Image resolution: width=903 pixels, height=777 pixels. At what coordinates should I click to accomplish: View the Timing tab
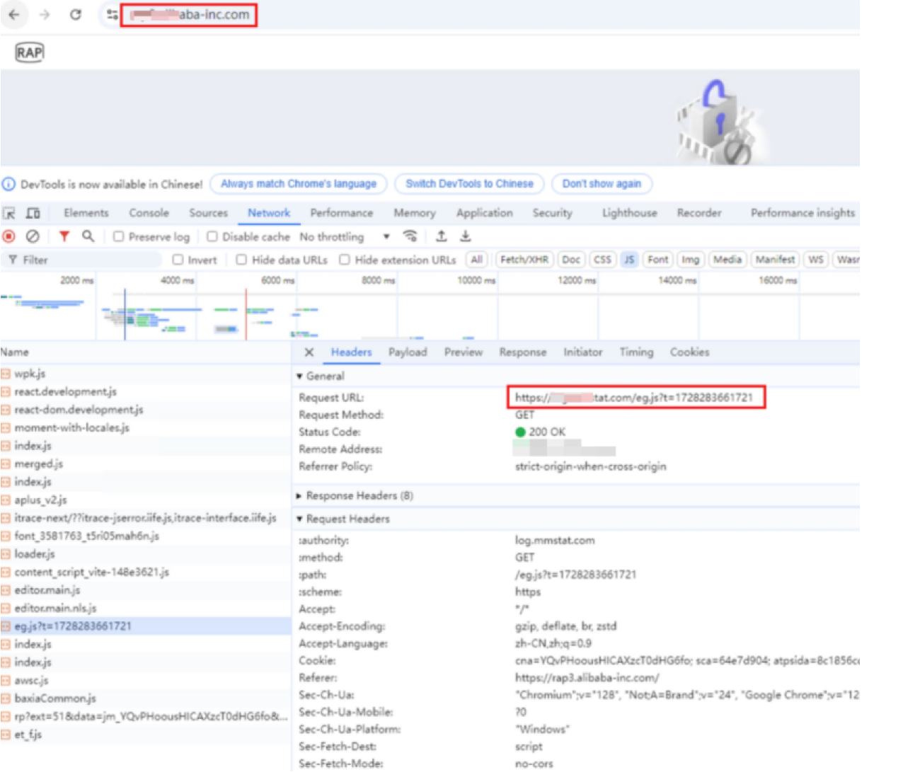pyautogui.click(x=637, y=352)
